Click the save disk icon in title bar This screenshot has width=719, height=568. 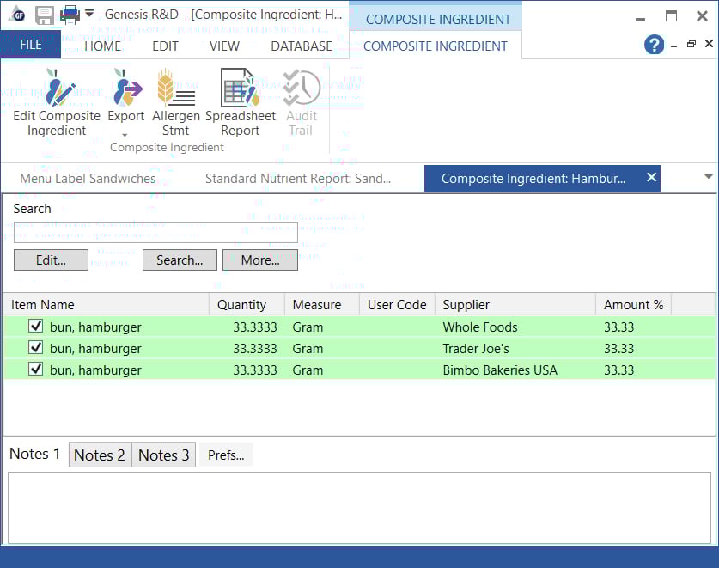(45, 15)
